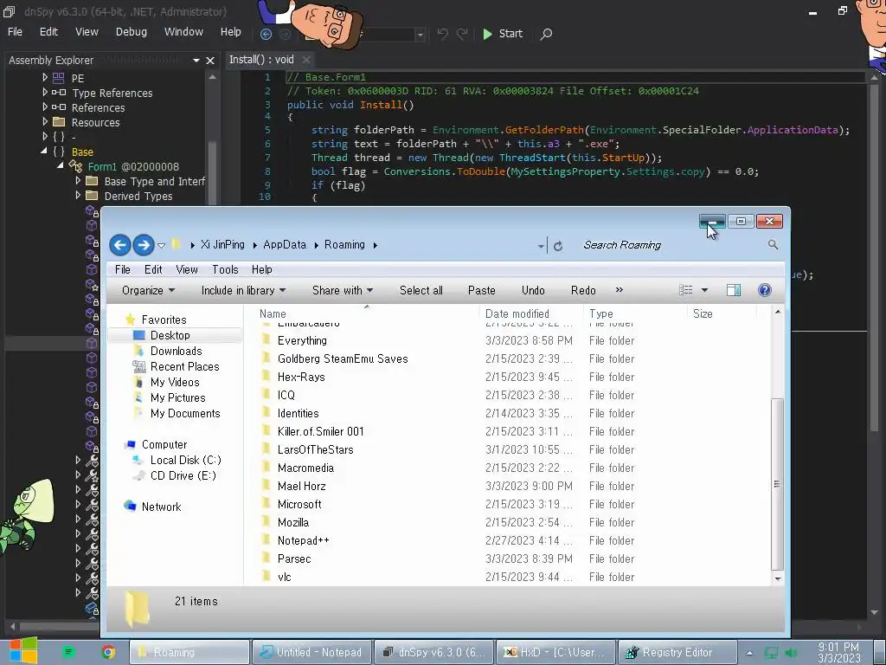Click Explorer toolbar Redo button

[583, 290]
